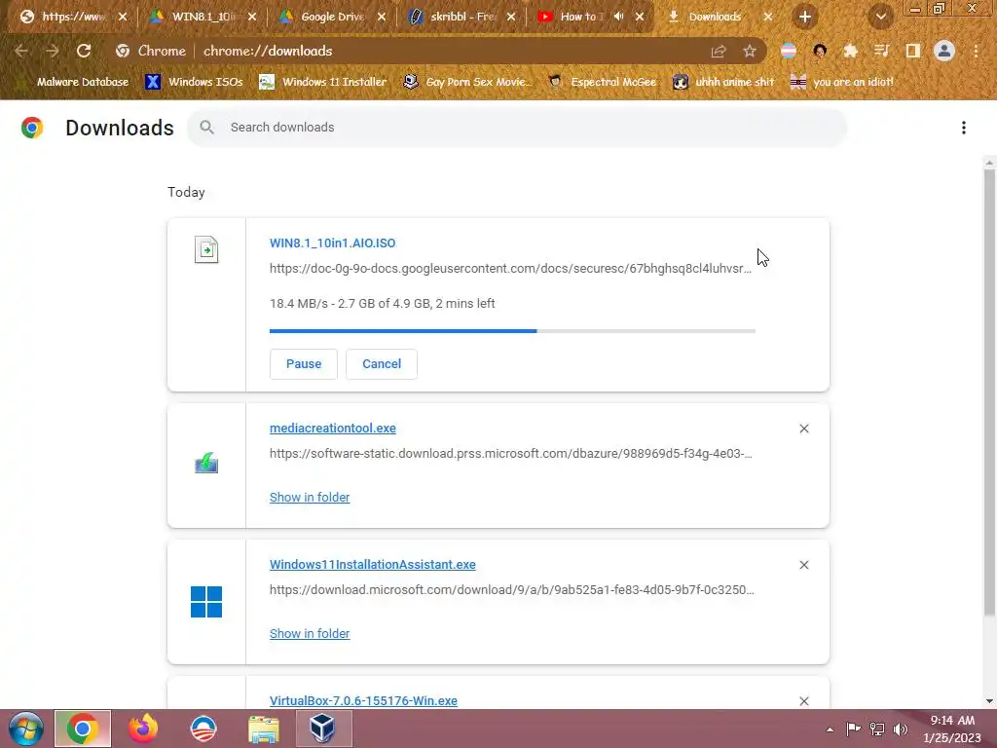Open the media control icon in toolbar
Screen dimensions: 997x748
pyautogui.click(x=881, y=51)
